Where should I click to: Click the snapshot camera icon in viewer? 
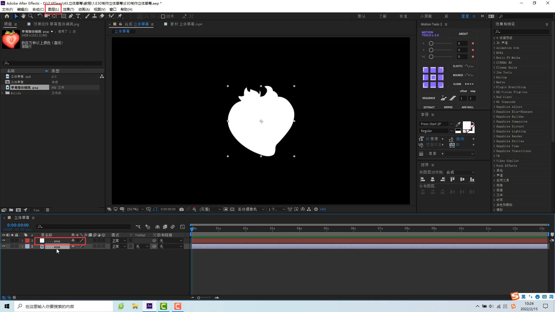coord(182,209)
